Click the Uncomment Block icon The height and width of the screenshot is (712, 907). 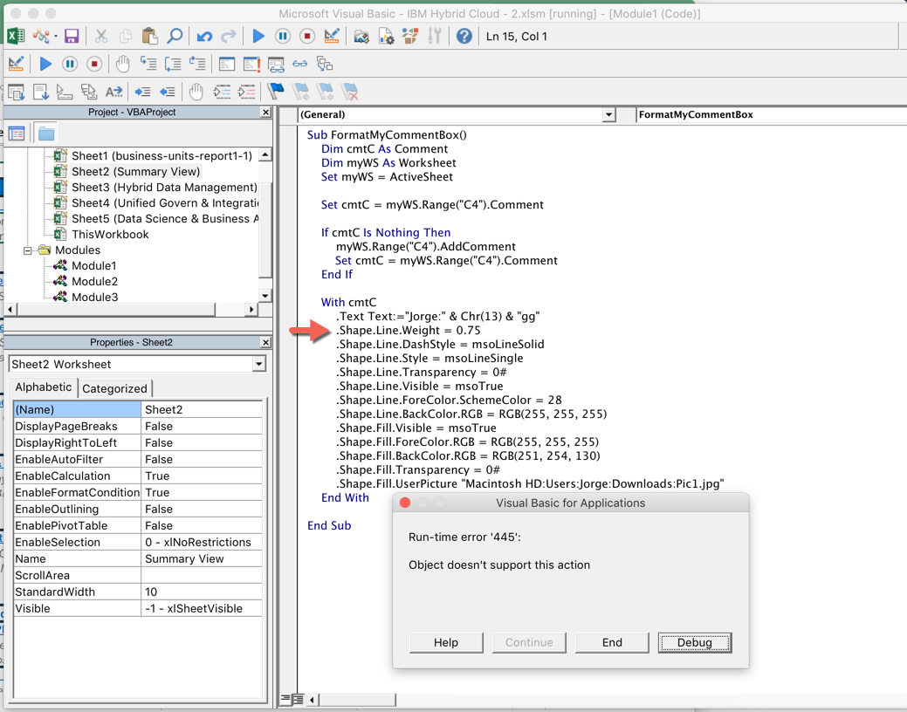246,92
